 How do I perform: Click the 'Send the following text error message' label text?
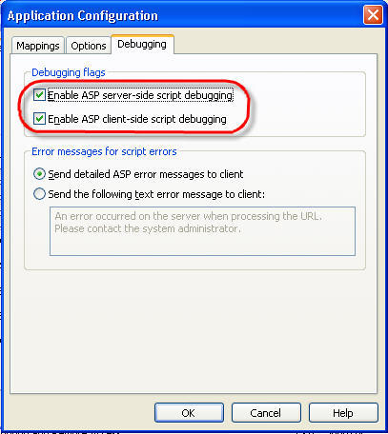coord(156,194)
